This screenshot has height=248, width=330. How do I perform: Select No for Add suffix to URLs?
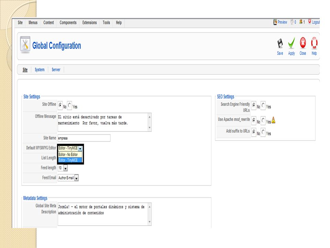(x=254, y=132)
